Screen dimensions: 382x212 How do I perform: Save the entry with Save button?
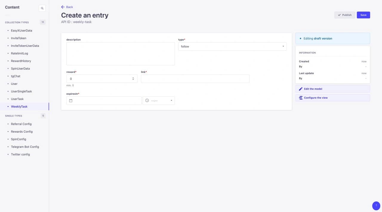363,15
